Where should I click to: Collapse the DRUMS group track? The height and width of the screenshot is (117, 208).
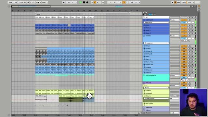pyautogui.click(x=144, y=36)
